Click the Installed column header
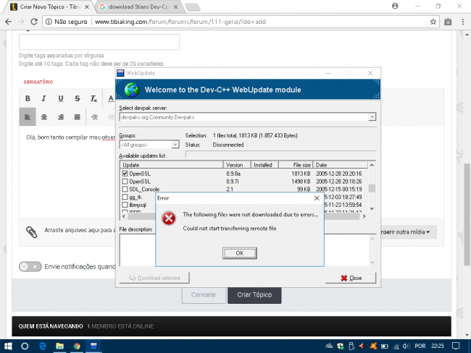471x353 pixels. 264,165
